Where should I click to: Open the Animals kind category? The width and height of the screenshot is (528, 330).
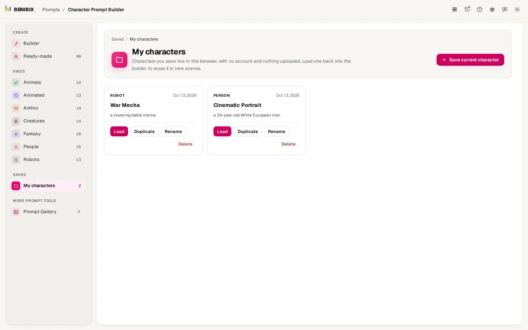[x=48, y=82]
